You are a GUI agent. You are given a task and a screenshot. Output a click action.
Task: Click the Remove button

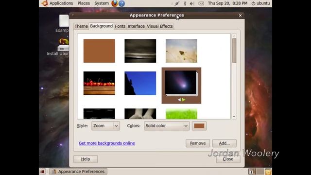[198, 143]
